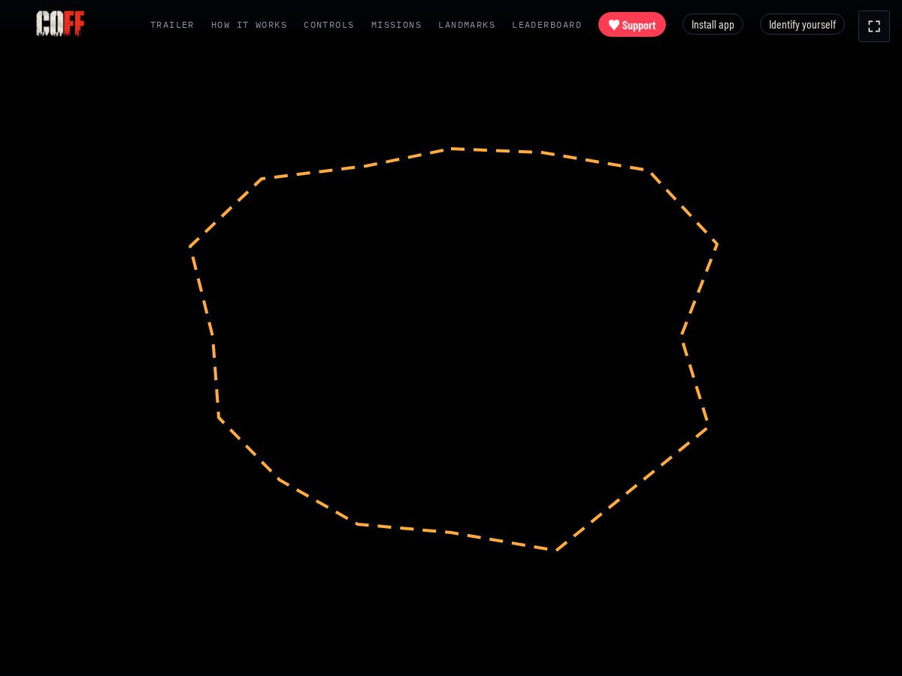Toggle fullscreen mode icon
The image size is (902, 676).
click(x=874, y=26)
